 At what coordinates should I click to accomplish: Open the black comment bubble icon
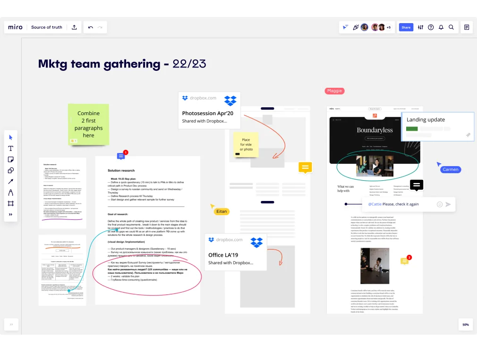tap(417, 185)
